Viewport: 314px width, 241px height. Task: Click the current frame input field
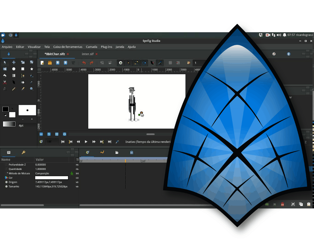(52, 142)
